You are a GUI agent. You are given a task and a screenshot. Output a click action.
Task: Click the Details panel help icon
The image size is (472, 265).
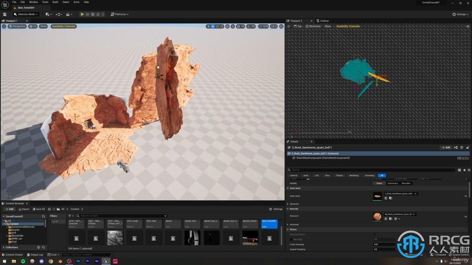coord(461,147)
